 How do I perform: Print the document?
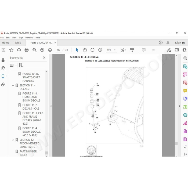(27, 50)
